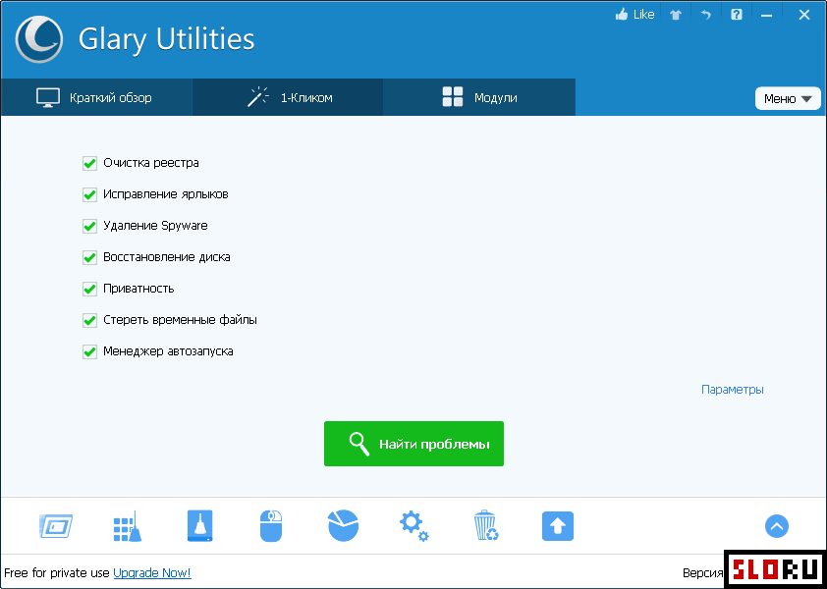Open the skins t-shirt icon

[x=676, y=16]
